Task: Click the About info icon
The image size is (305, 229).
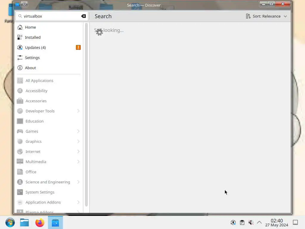Action: 20,68
